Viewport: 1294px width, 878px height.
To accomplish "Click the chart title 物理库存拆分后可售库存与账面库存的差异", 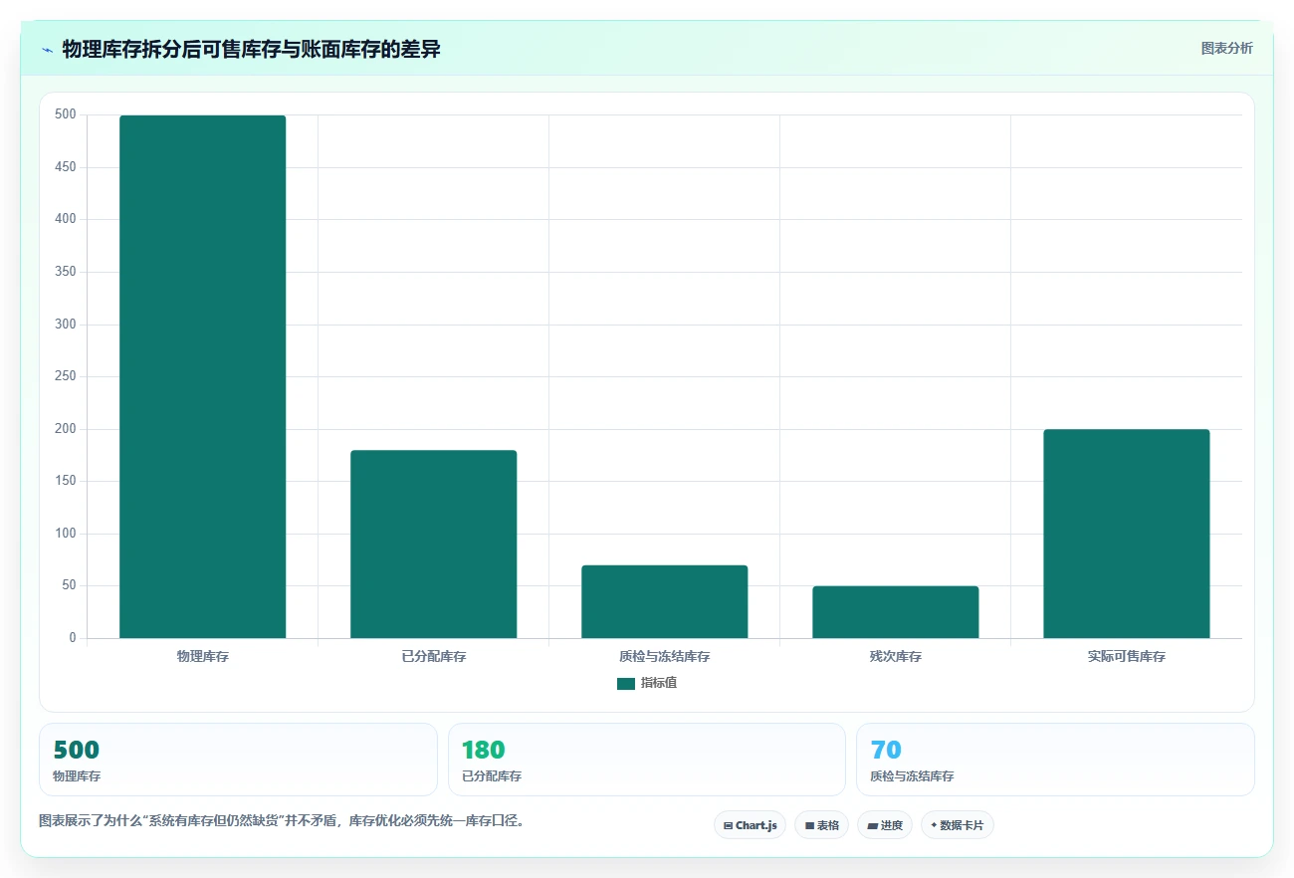I will pyautogui.click(x=251, y=49).
